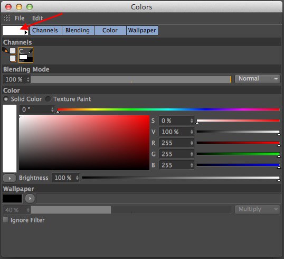Click the black Wallpaper color swatch
The width and height of the screenshot is (284, 259).
12,198
